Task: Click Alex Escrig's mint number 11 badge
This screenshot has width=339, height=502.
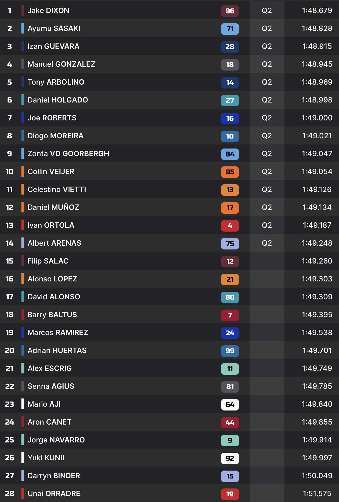Action: [x=230, y=369]
